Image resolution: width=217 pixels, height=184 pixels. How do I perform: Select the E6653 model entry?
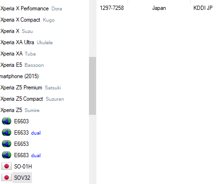point(22,144)
